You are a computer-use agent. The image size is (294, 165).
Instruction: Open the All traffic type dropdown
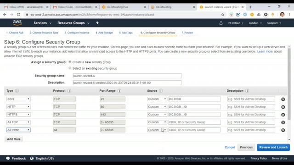tap(18, 130)
